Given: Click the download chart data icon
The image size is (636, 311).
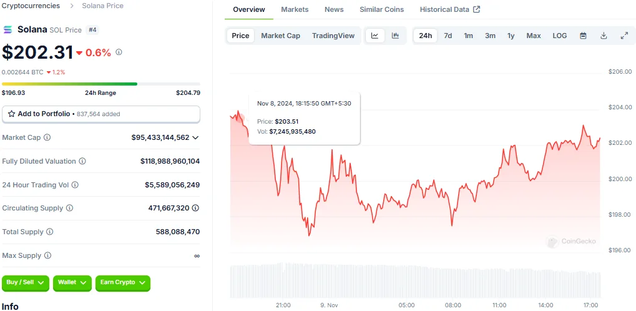Looking at the screenshot, I should click(604, 36).
